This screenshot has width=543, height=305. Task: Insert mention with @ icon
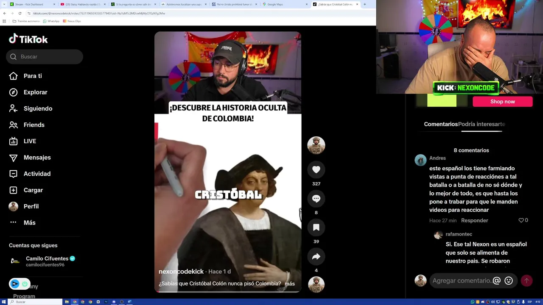pyautogui.click(x=496, y=280)
